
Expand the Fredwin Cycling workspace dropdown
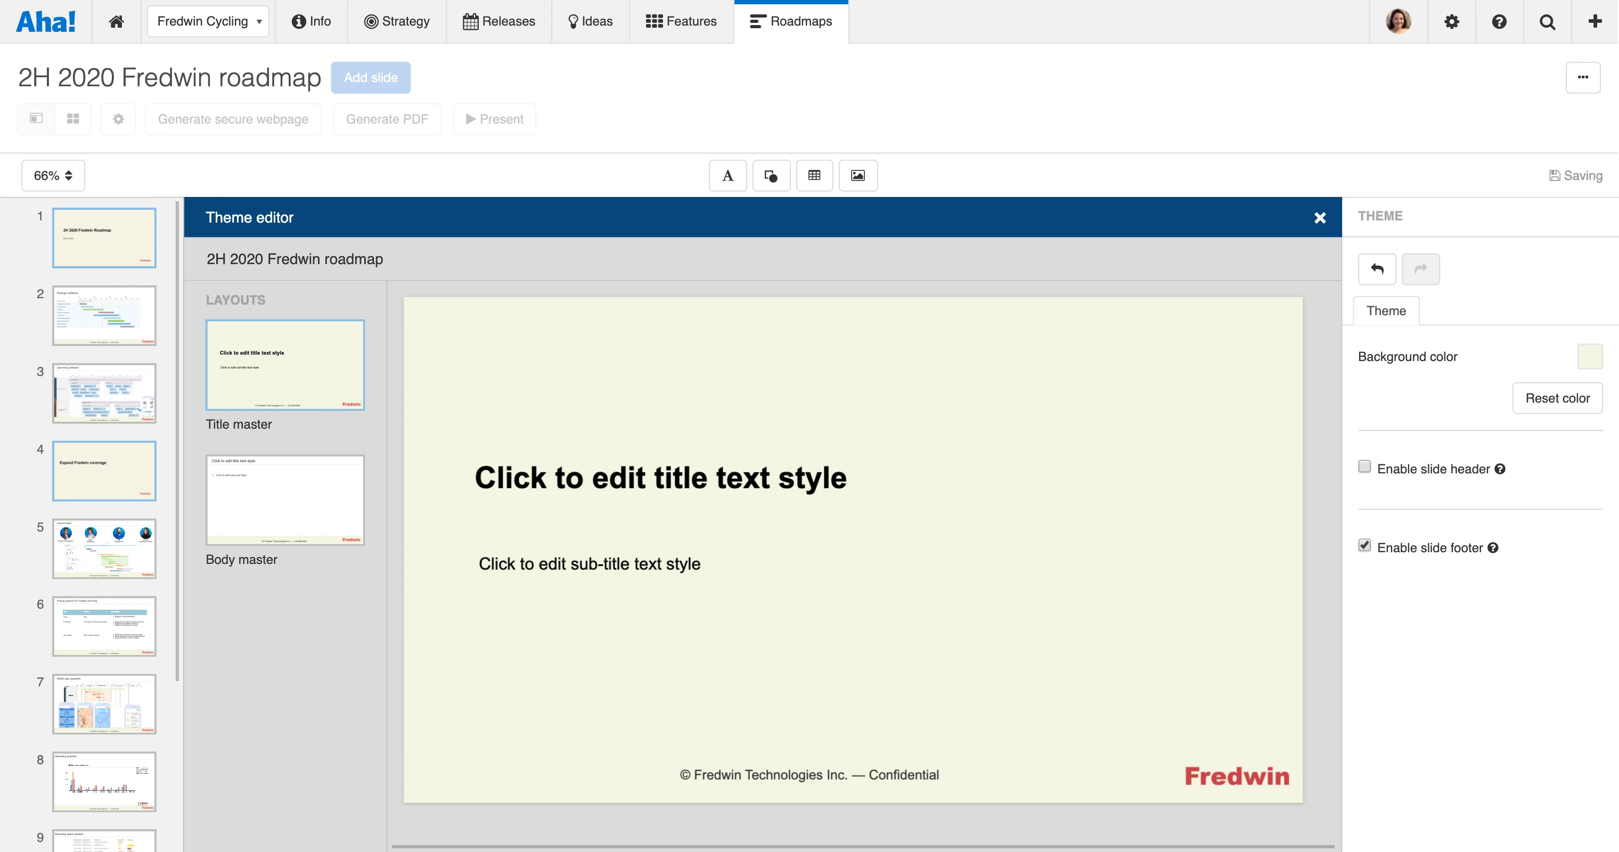coord(209,21)
